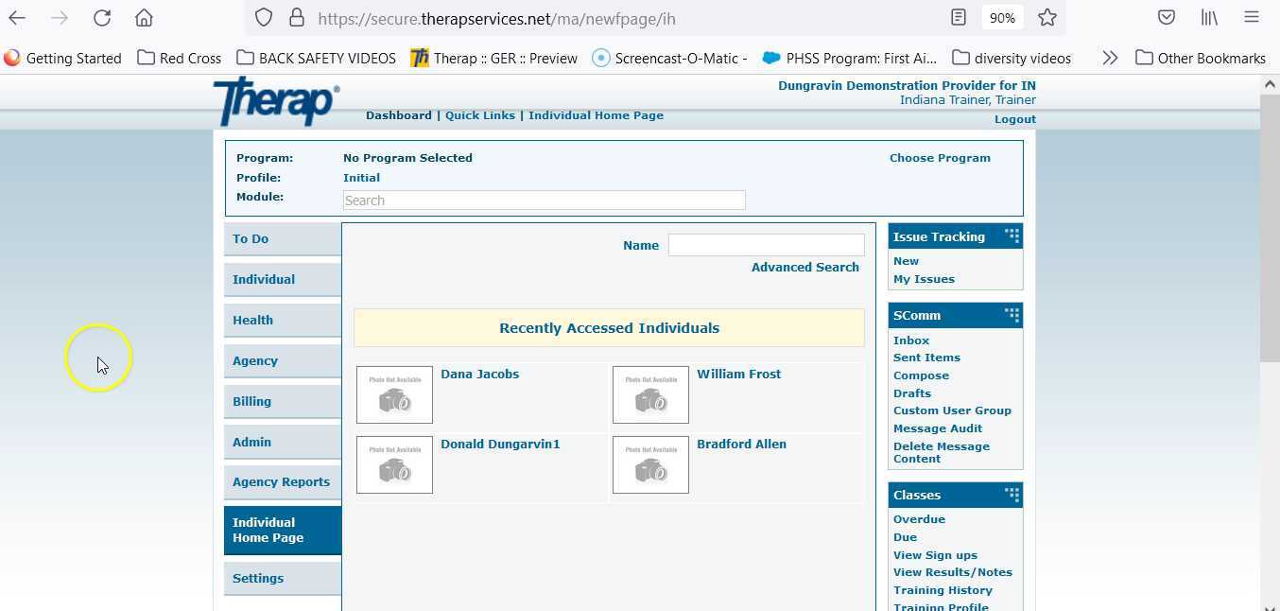Click the Classes panel grid icon
This screenshot has width=1280, height=611.
tap(1012, 493)
